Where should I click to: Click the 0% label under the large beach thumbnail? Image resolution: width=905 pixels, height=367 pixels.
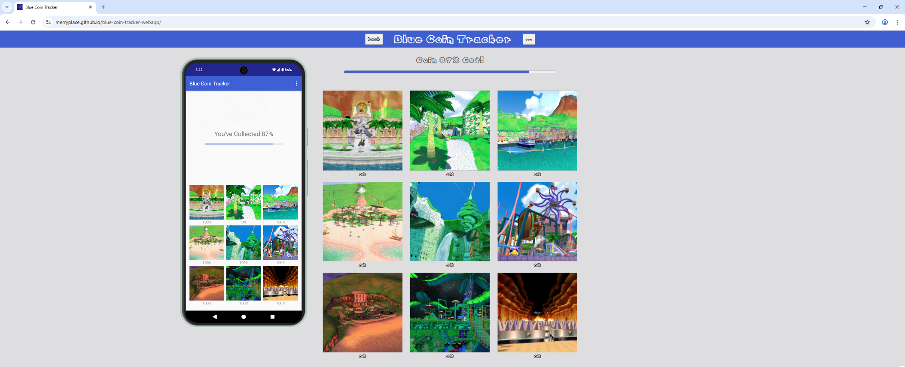[x=363, y=265]
